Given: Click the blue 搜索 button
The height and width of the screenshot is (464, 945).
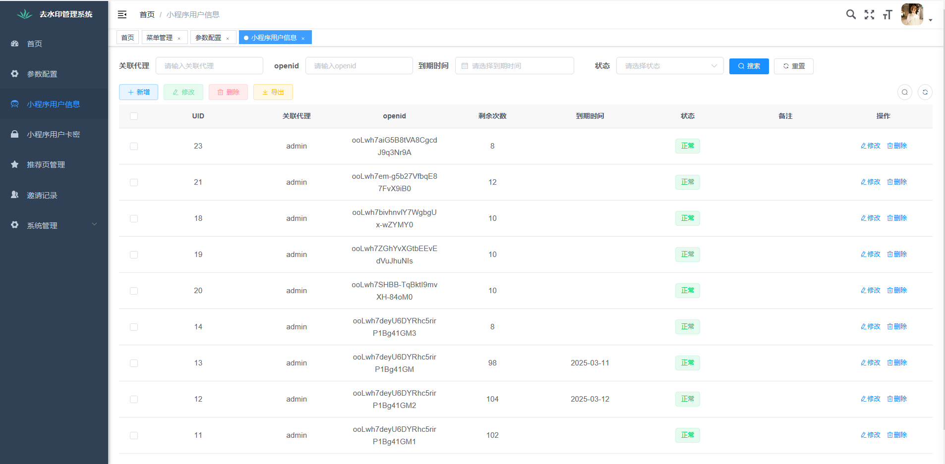Looking at the screenshot, I should tap(749, 66).
